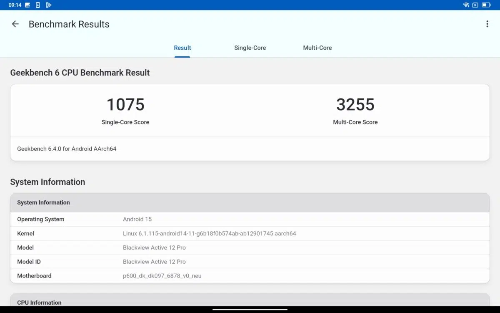500x313 pixels.
Task: Tap the Single-Core Score label
Action: [125, 122]
